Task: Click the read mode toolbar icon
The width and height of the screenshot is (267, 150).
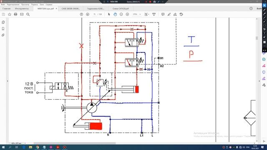Action: [154, 14]
